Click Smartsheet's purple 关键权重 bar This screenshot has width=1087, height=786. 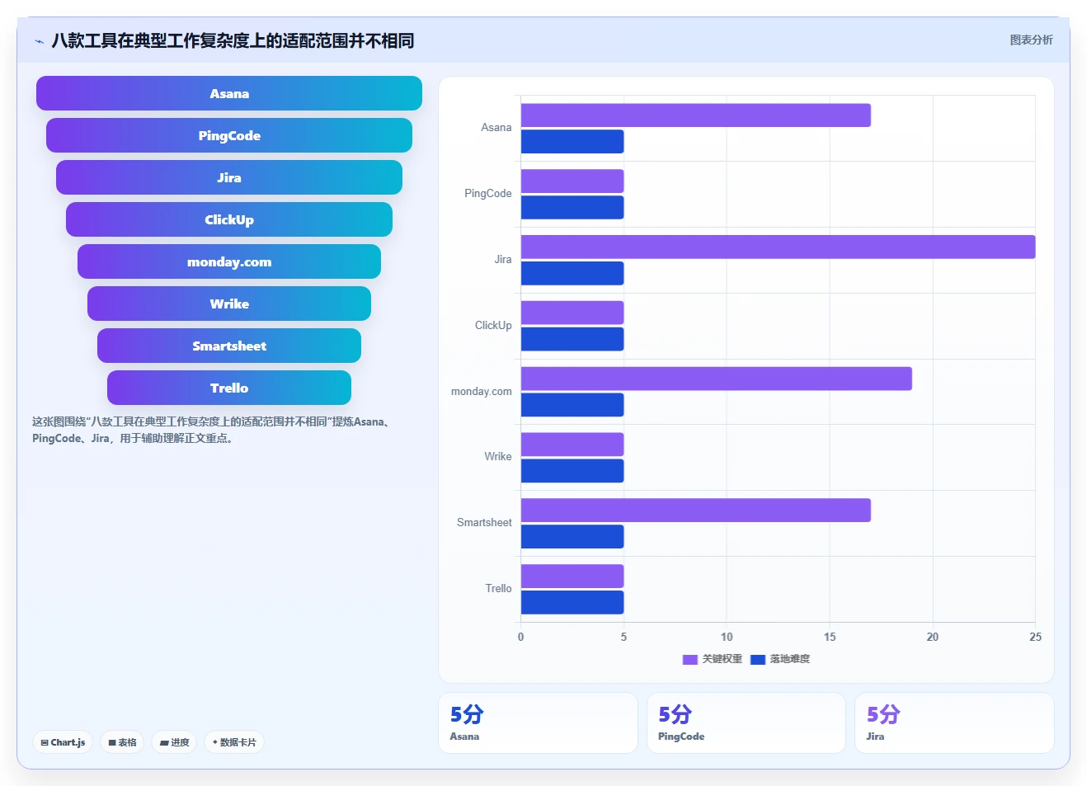pyautogui.click(x=695, y=510)
